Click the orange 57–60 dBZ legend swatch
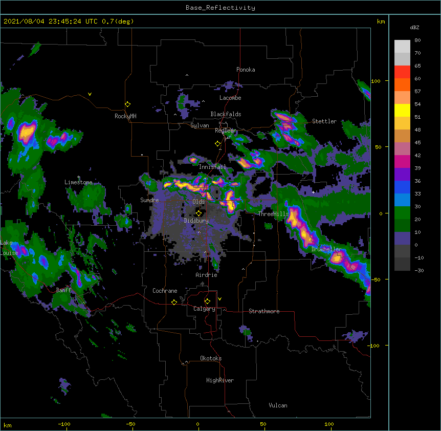This screenshot has height=431, width=441. pyautogui.click(x=402, y=84)
